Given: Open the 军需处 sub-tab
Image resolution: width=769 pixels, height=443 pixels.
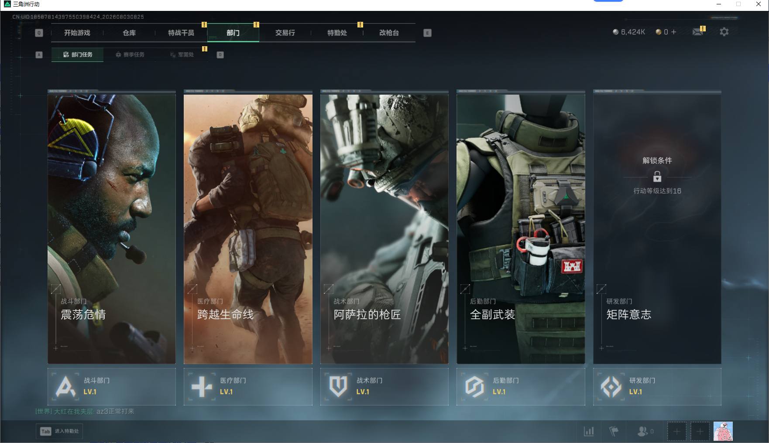Looking at the screenshot, I should click(182, 55).
